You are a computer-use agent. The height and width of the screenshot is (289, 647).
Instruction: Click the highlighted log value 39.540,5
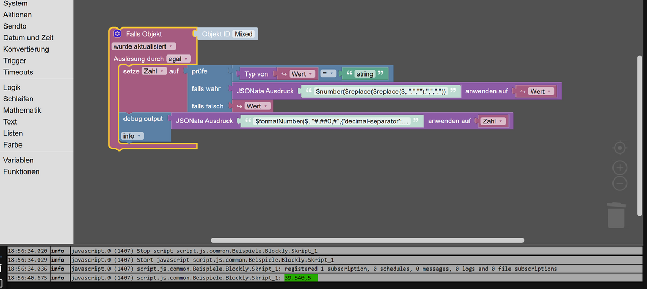(x=301, y=278)
